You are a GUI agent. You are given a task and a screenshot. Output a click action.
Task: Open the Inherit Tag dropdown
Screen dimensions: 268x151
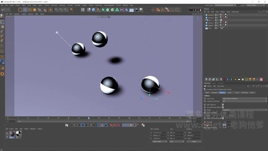245,99
